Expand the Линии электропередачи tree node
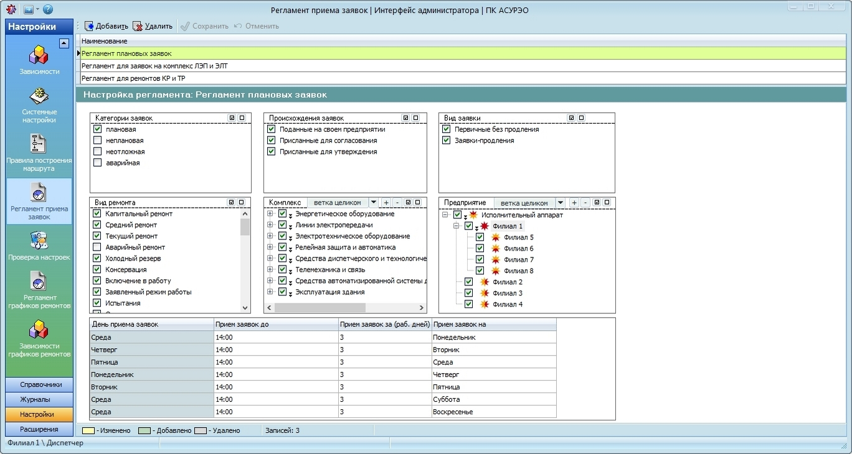 (270, 225)
